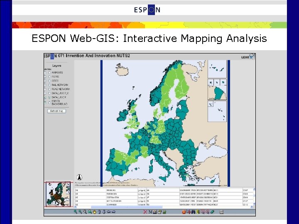Click the map image icon beside M

[154, 212]
